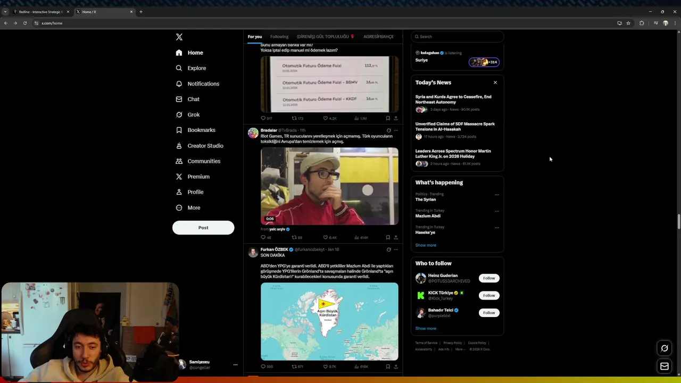Image resolution: width=681 pixels, height=383 pixels.
Task: Share Bradalar's post
Action: point(396,237)
